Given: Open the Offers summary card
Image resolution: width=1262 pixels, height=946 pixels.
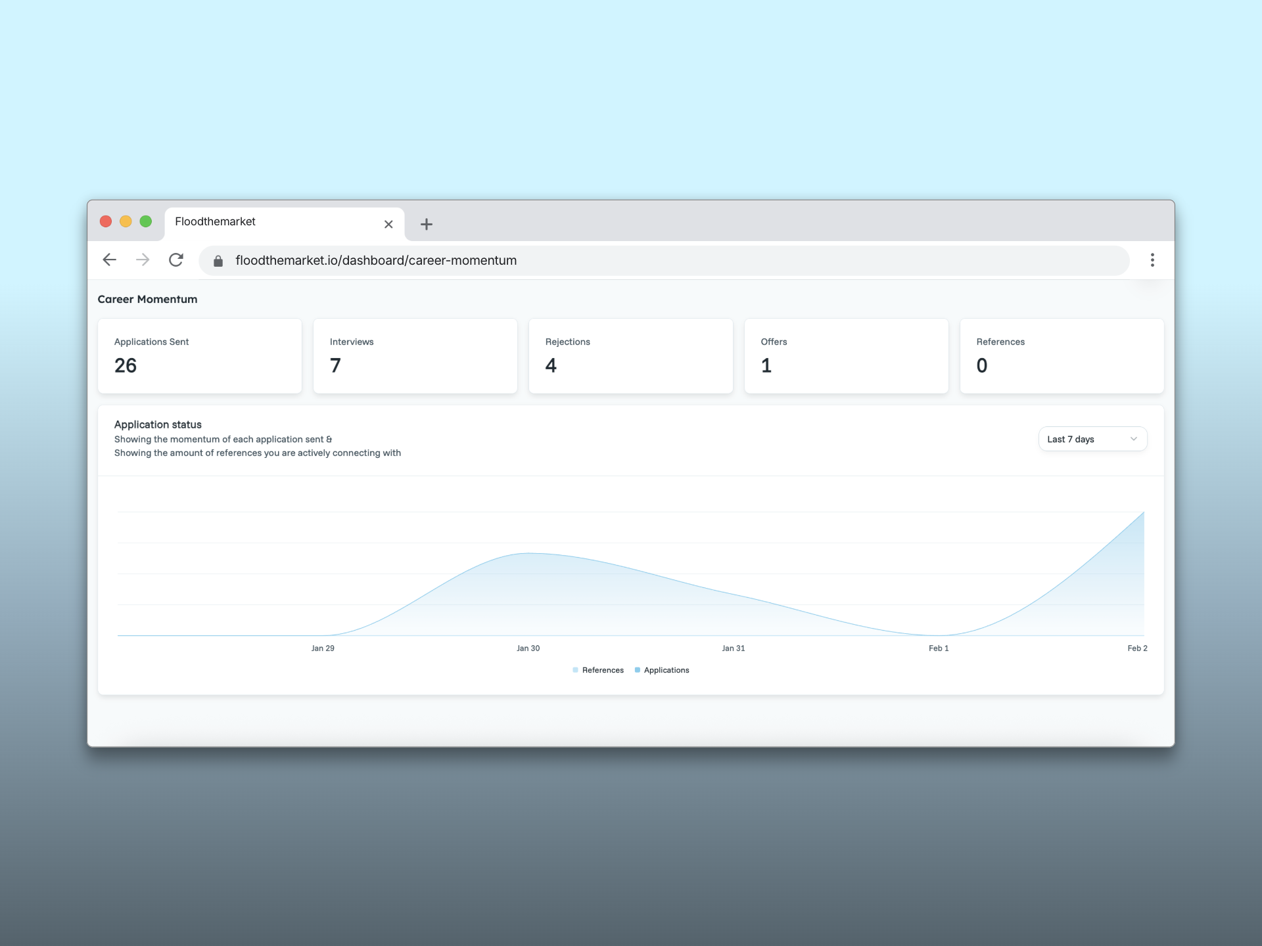Looking at the screenshot, I should coord(846,355).
